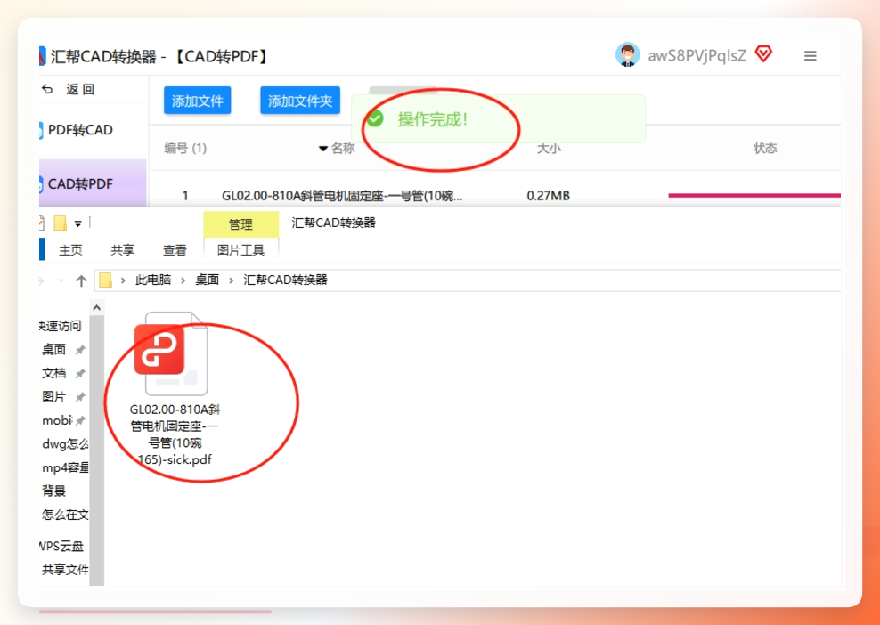The width and height of the screenshot is (880, 625).
Task: Click the green success checkmark icon
Action: [x=375, y=118]
